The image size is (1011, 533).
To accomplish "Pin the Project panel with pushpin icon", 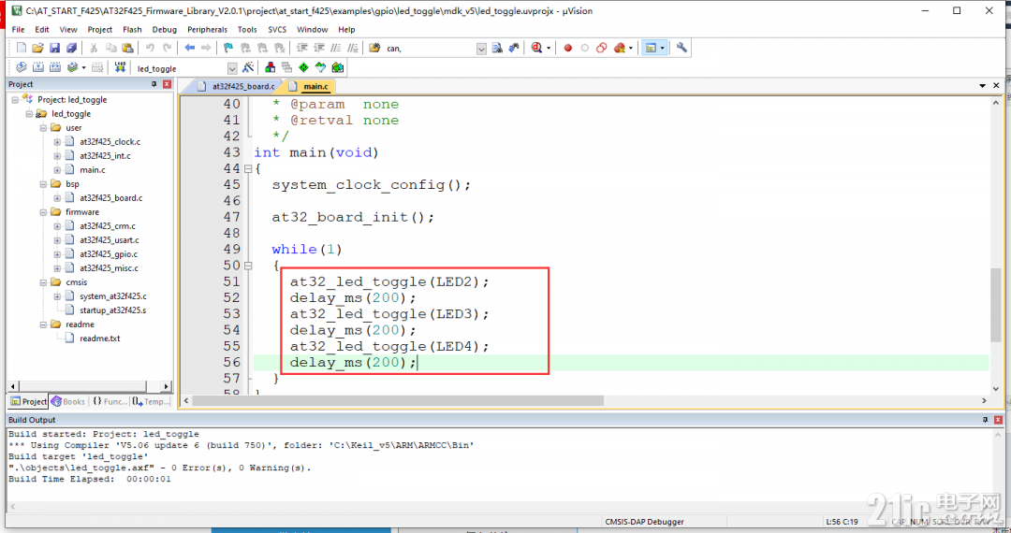I will click(154, 84).
